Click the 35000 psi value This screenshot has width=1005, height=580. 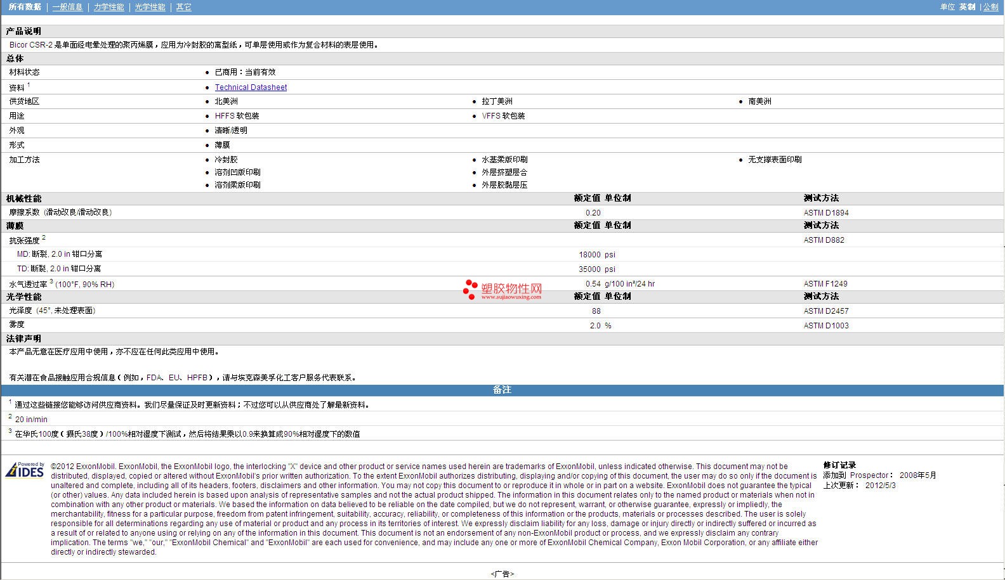[x=589, y=269]
